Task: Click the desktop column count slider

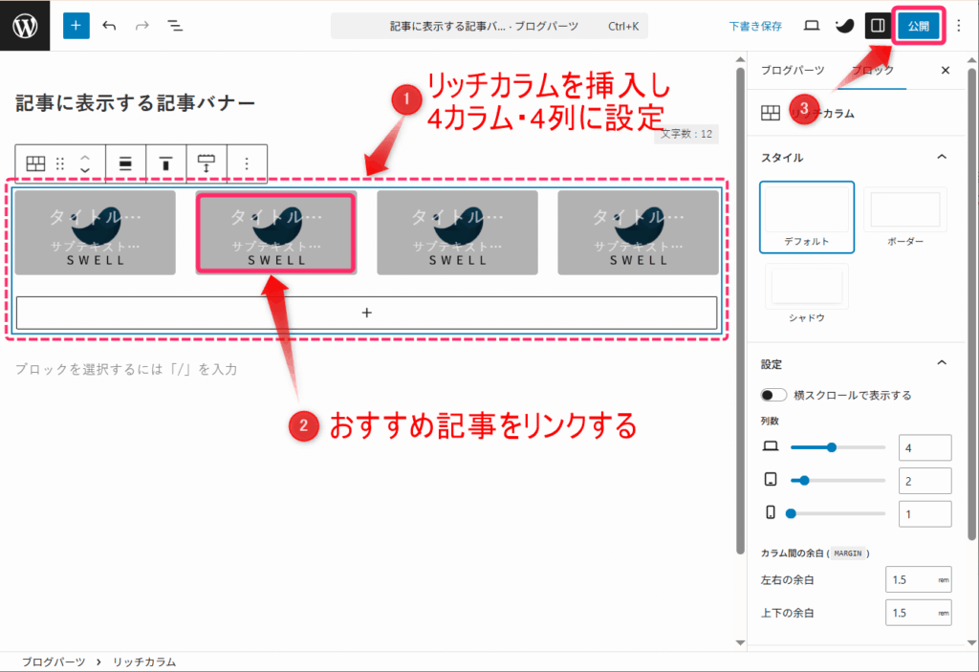Action: (838, 447)
